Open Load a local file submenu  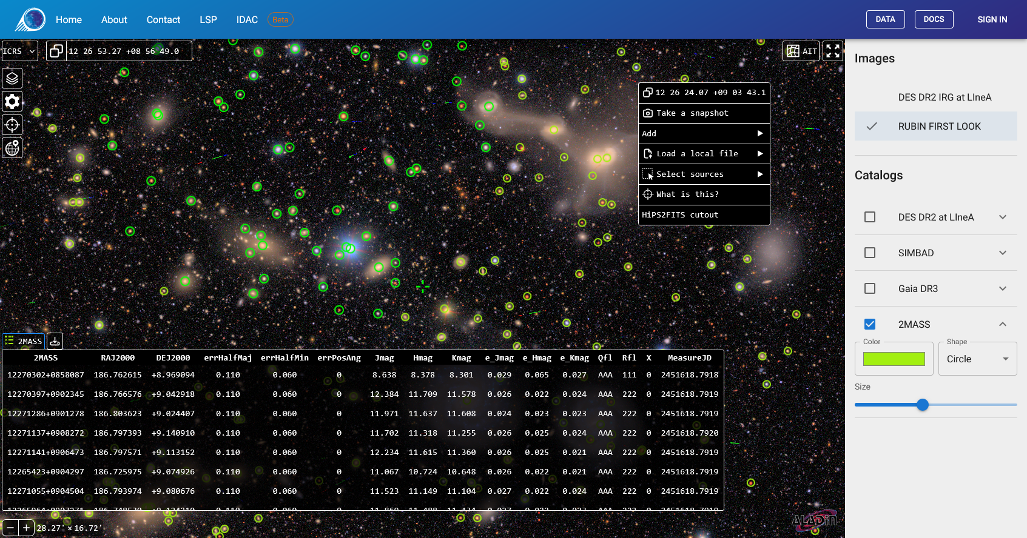click(x=704, y=154)
